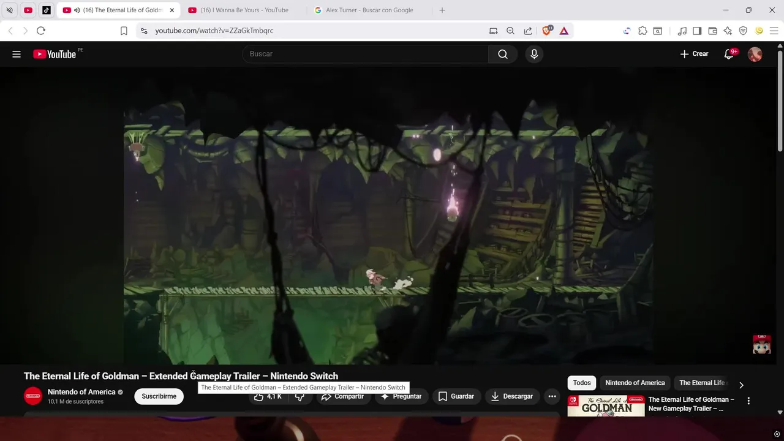784x441 pixels.
Task: Save video with Guardar button
Action: (456, 396)
